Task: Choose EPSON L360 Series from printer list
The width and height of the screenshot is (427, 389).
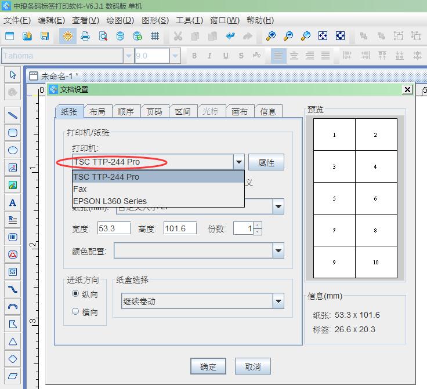Action: [110, 201]
